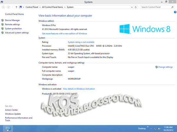The width and height of the screenshot is (177, 132).
Task: Open the clock showing 11:06 AM
Action: click(168, 129)
